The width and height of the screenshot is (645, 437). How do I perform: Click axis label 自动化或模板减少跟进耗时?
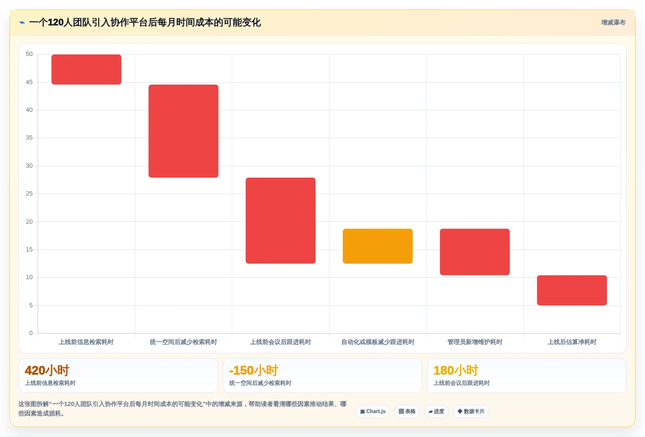(x=378, y=342)
